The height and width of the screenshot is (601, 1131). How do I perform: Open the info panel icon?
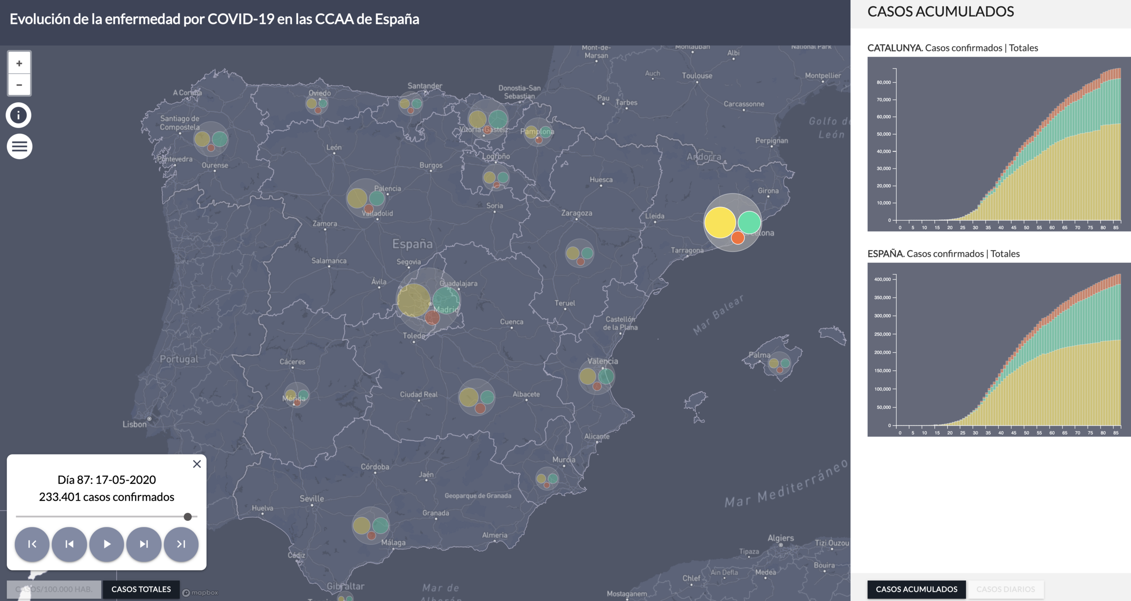pyautogui.click(x=19, y=115)
